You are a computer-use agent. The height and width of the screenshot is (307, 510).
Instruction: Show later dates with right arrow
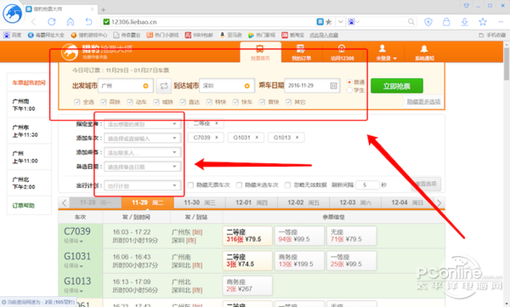click(439, 202)
